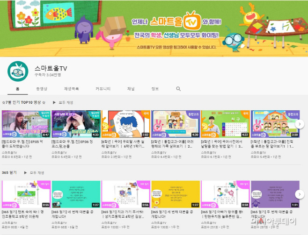The height and width of the screenshot is (235, 308).
Task: Open the 2학년 통합교과-여름 가족 thumbnail
Action: click(x=176, y=124)
